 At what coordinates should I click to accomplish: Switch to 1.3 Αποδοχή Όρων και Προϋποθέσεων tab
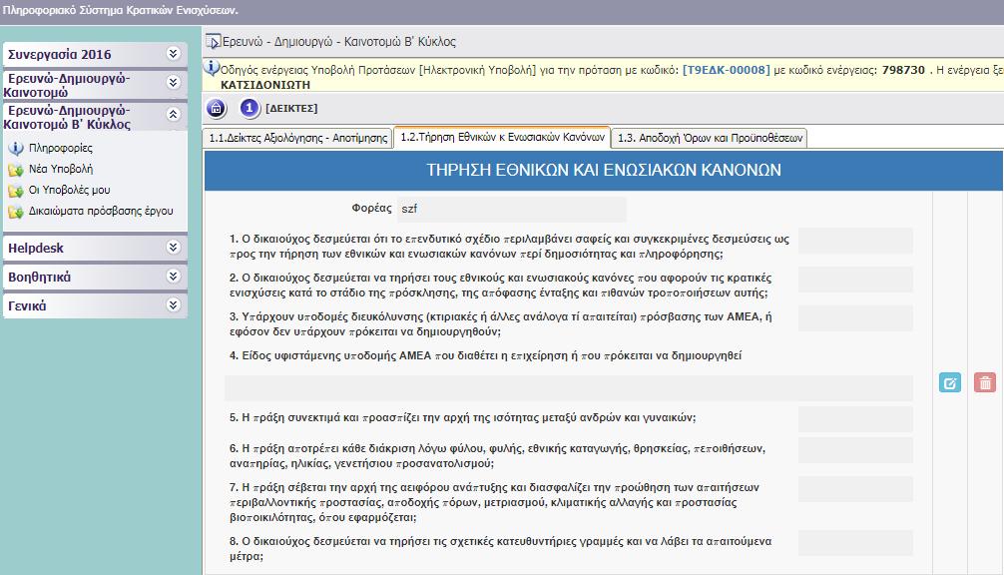click(x=710, y=138)
